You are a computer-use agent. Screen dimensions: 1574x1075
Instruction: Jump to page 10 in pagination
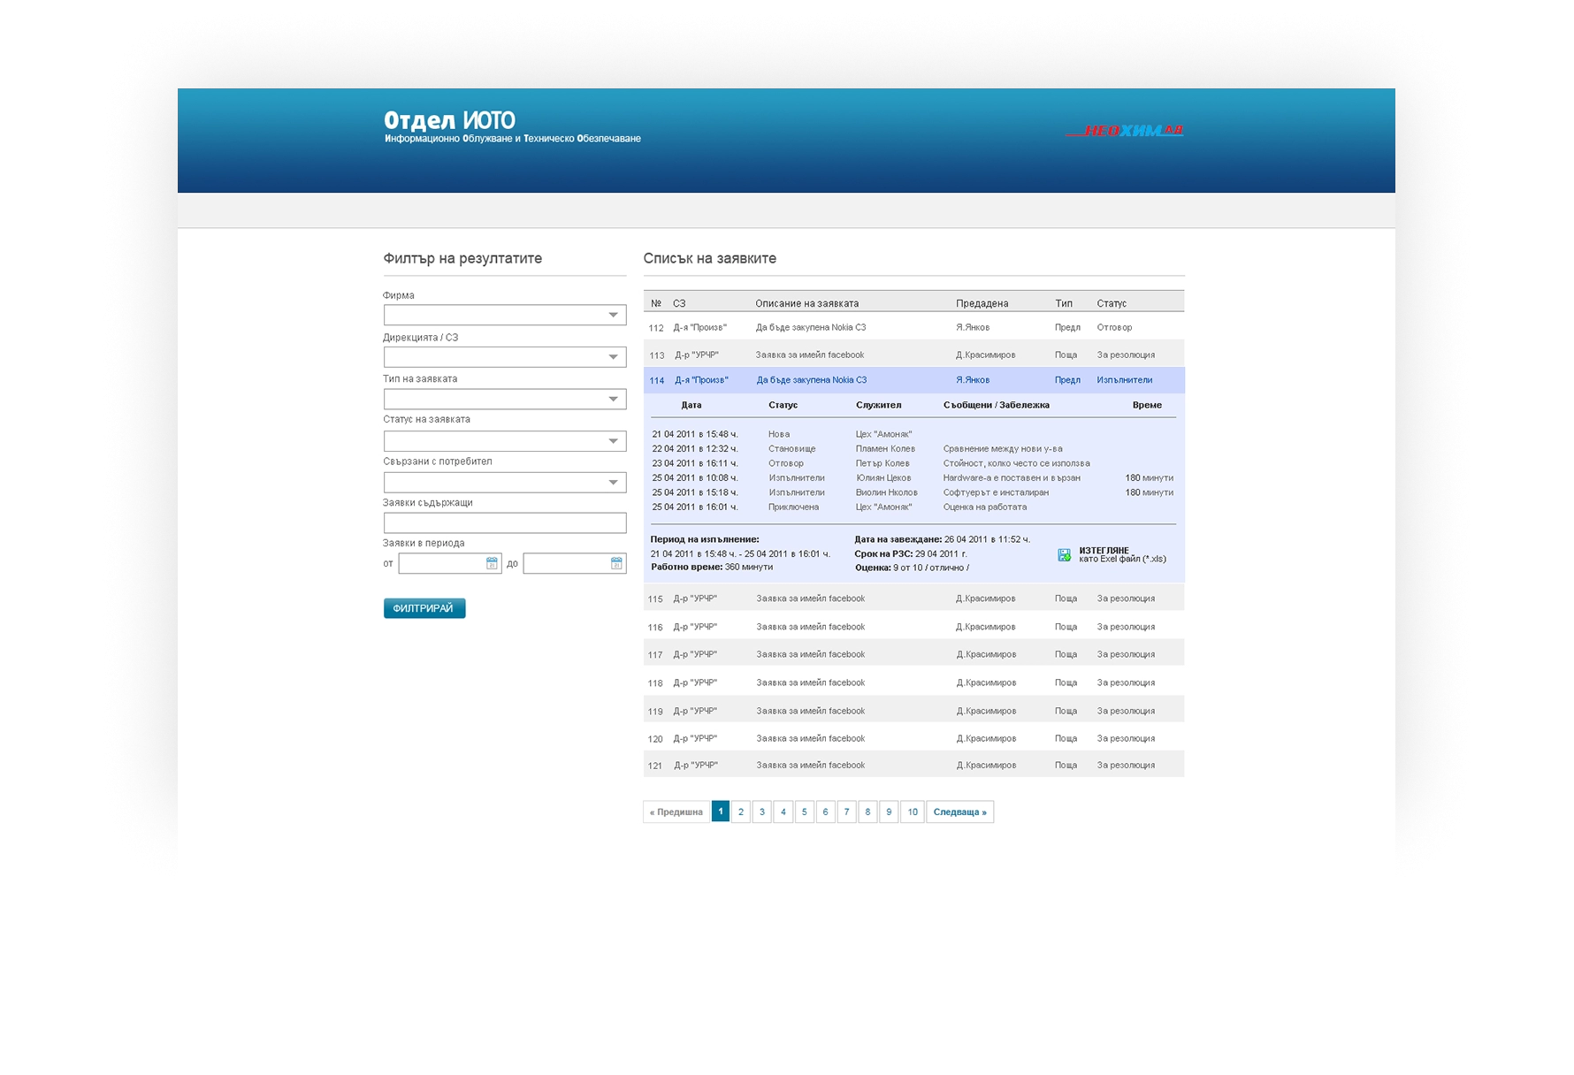pyautogui.click(x=913, y=812)
